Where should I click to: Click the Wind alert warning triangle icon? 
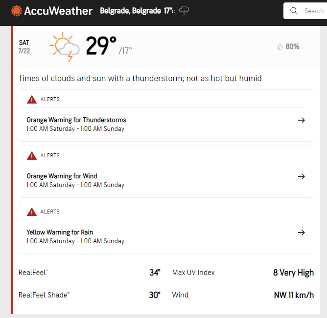[32, 156]
